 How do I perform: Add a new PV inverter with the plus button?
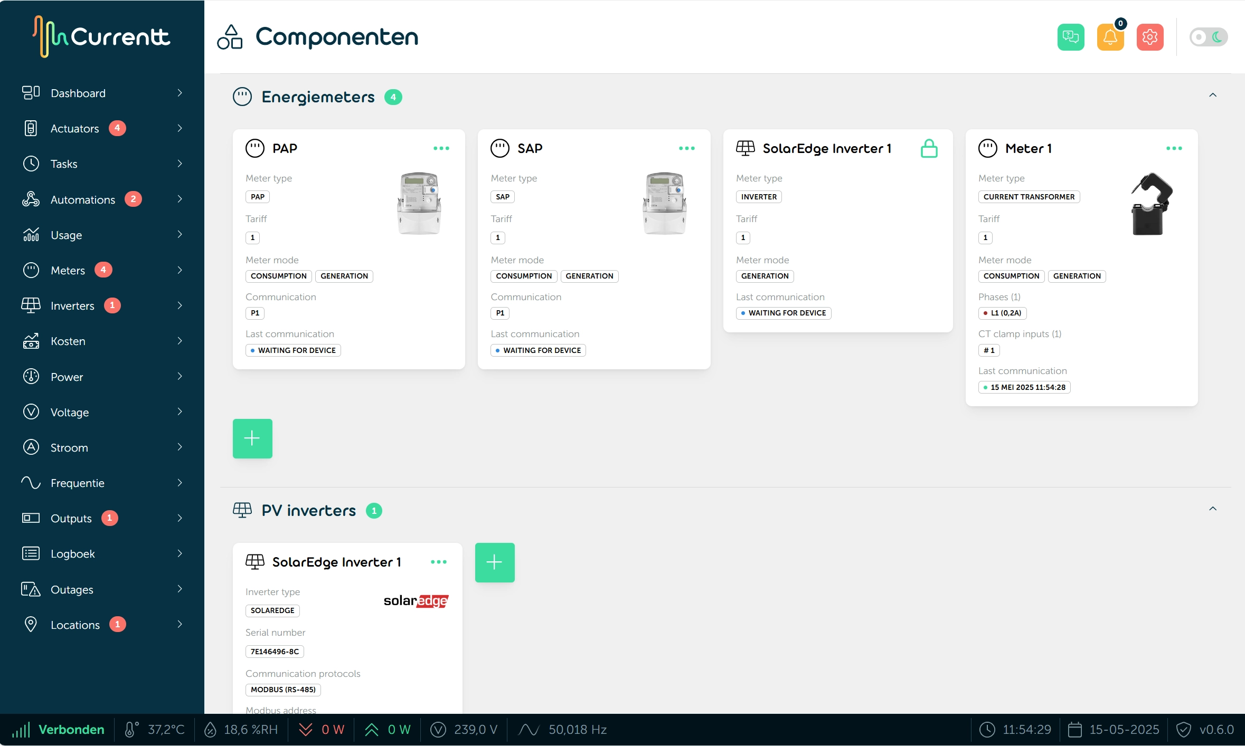pos(494,562)
